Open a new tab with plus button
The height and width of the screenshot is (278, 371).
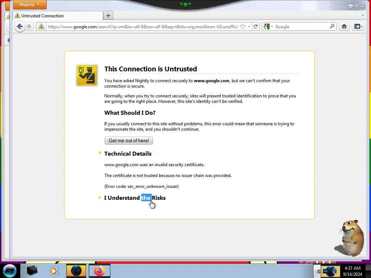[x=108, y=16]
